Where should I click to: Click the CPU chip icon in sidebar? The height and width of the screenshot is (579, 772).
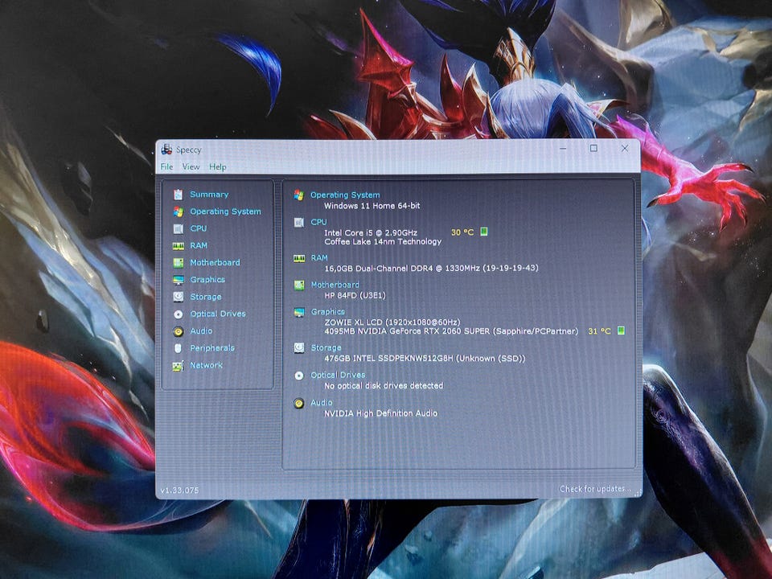pos(179,229)
